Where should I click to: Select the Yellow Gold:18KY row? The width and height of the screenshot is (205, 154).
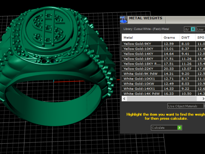(x=163, y=59)
